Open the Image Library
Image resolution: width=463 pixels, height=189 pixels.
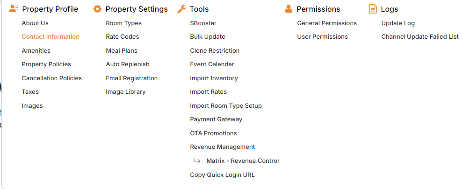click(x=125, y=92)
